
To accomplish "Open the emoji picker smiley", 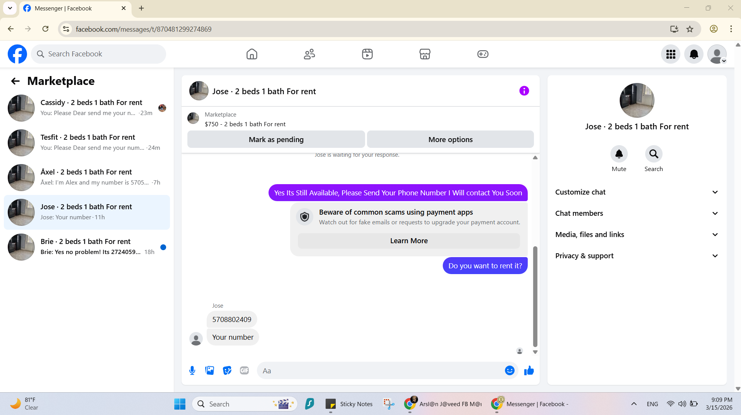I will [510, 371].
